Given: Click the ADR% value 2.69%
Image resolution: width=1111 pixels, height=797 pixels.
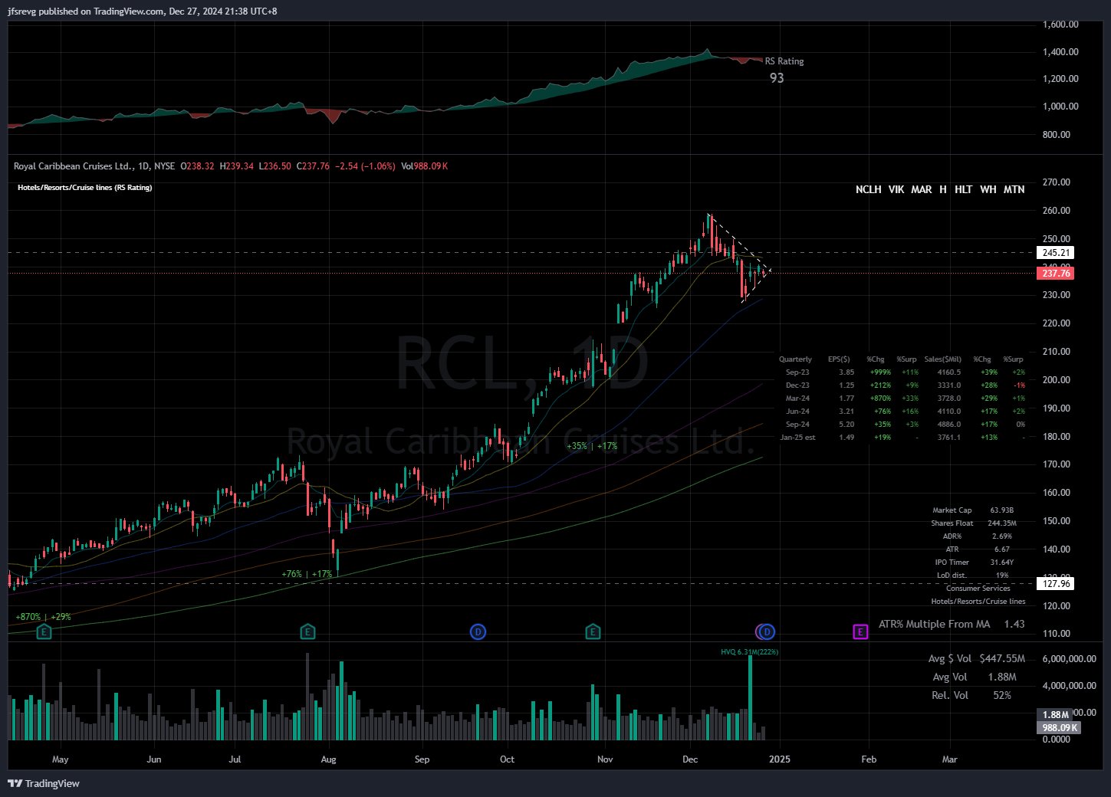Looking at the screenshot, I should click(1002, 536).
